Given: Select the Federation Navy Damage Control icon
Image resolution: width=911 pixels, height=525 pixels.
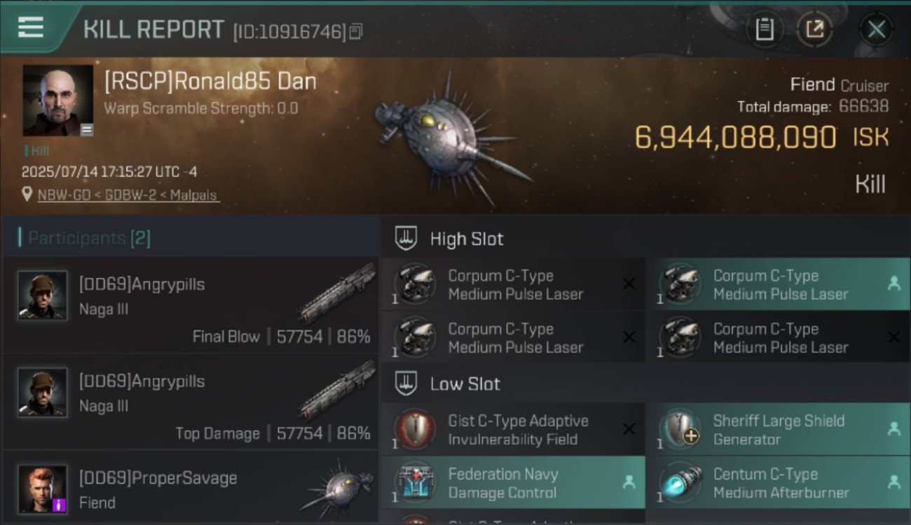Looking at the screenshot, I should (x=416, y=482).
